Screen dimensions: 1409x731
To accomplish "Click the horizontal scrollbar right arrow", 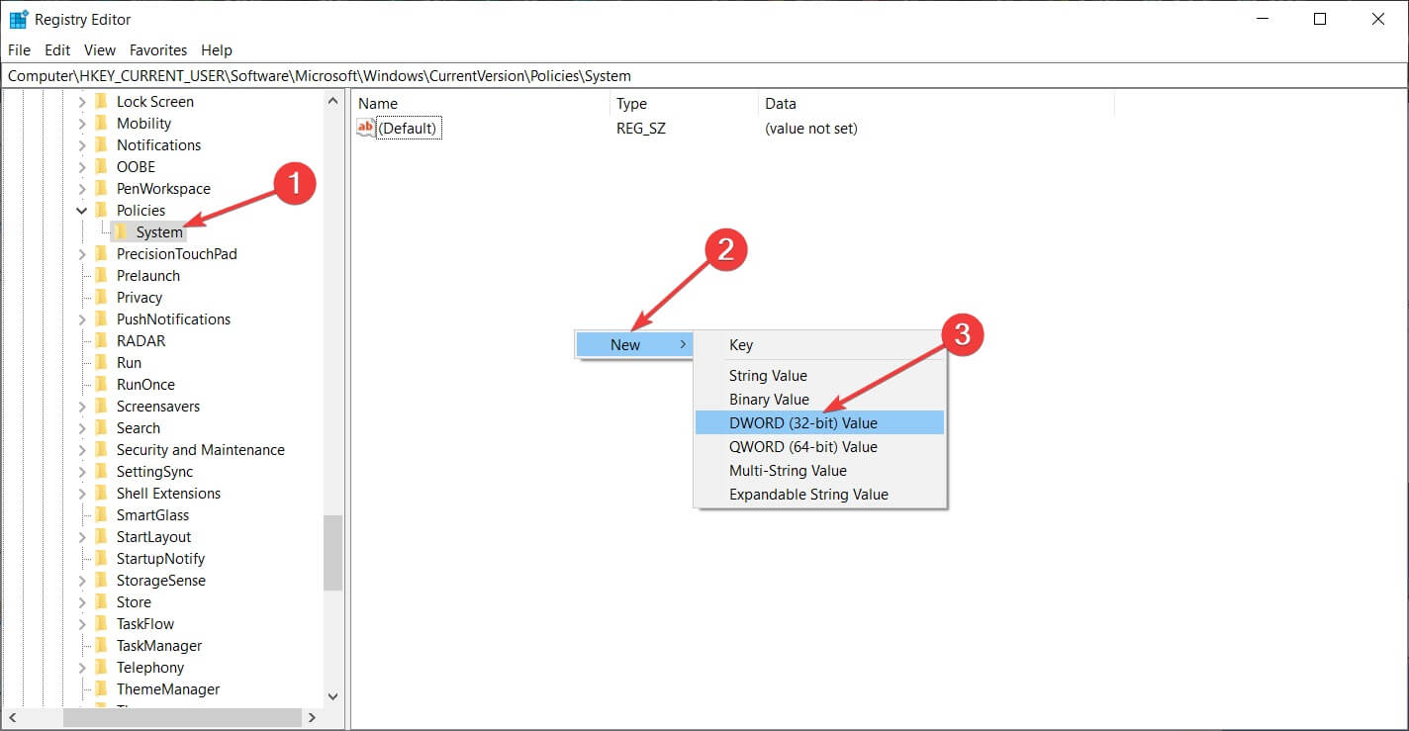I will pyautogui.click(x=312, y=717).
